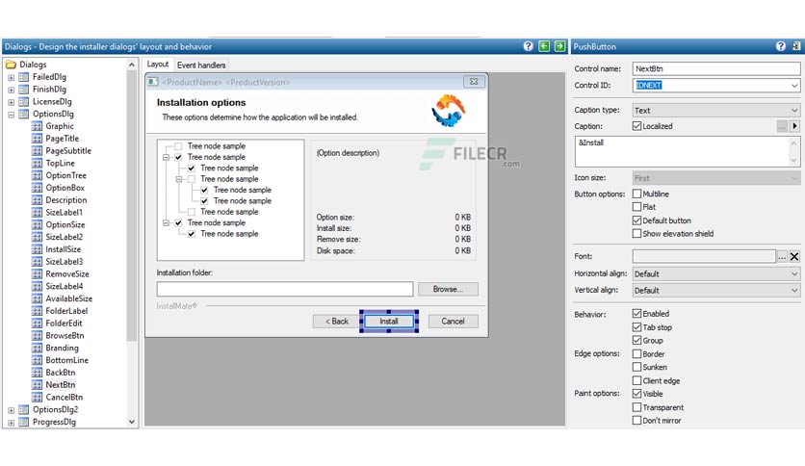Viewport: 805px width, 466px height.
Task: Open the Horizontal align dropdown
Action: (x=794, y=274)
